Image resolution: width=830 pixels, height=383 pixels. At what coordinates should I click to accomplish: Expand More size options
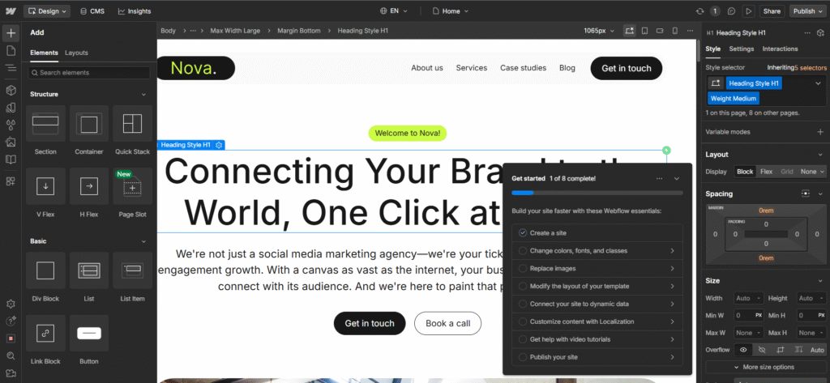coord(765,367)
